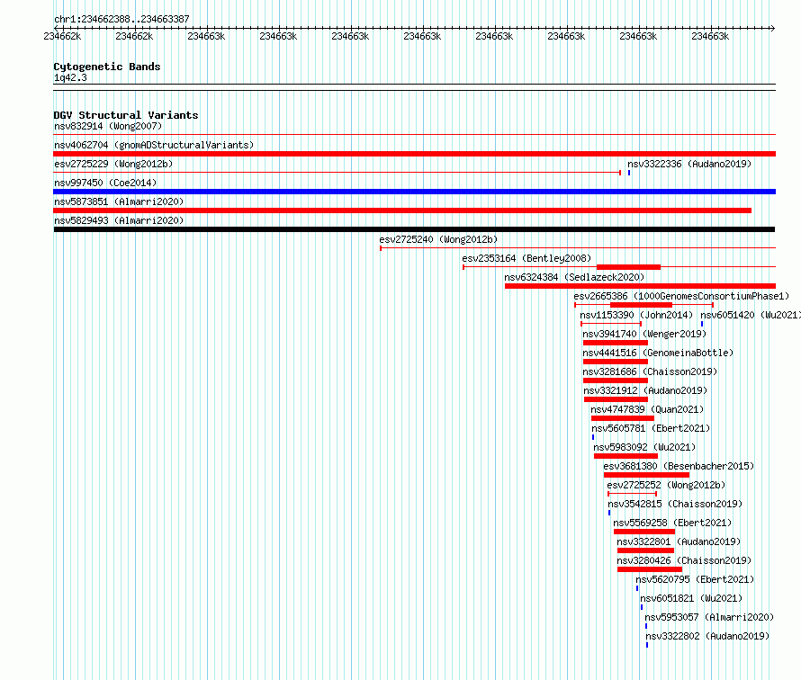Click nsv6051821 (Wu2021) label
This screenshot has height=680, width=801.
[691, 598]
